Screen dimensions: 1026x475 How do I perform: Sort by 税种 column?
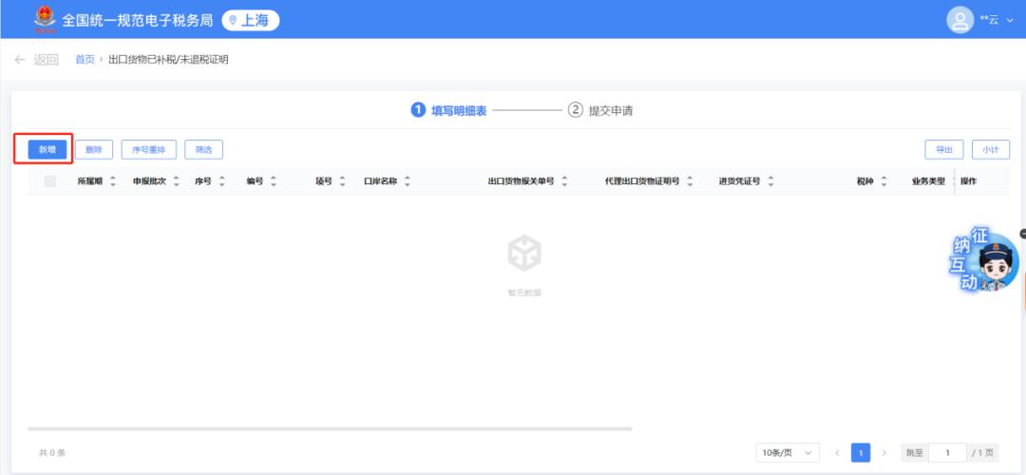pyautogui.click(x=883, y=181)
